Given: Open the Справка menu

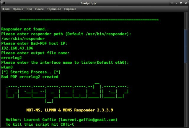Looking at the screenshot, I should [70, 9].
